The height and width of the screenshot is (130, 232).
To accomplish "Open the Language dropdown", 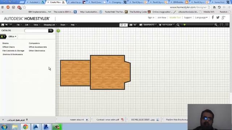I will pyautogui.click(x=201, y=17).
